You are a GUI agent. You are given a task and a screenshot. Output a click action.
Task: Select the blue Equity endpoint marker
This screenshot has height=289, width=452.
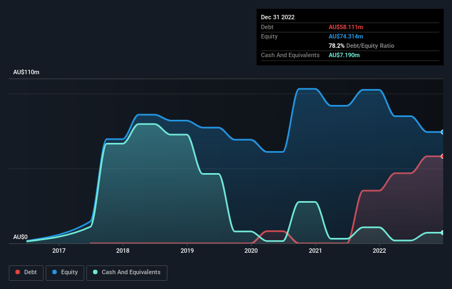(443, 132)
